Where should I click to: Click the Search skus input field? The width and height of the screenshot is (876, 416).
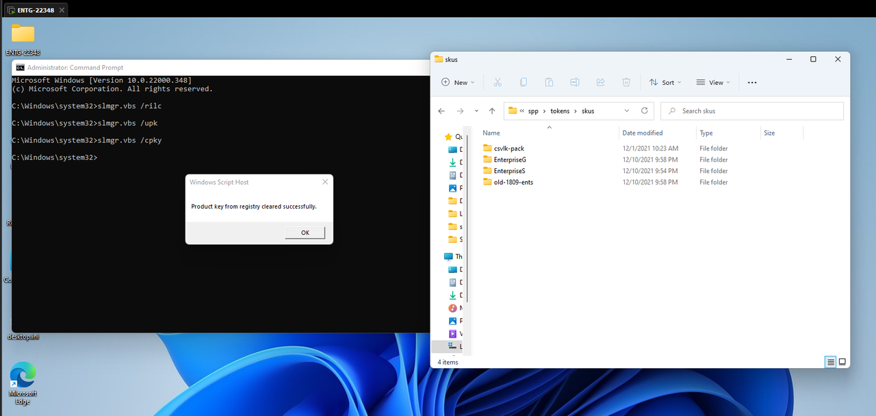752,111
